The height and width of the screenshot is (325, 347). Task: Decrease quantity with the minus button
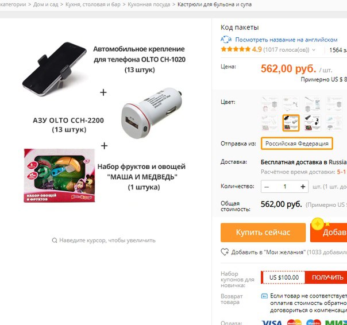tap(267, 187)
